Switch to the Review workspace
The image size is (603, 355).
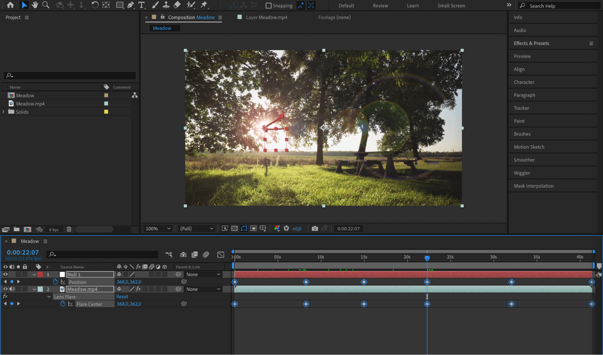(x=380, y=5)
